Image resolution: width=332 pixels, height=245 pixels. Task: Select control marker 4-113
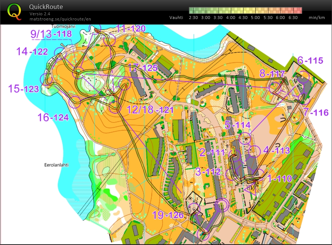(254, 151)
